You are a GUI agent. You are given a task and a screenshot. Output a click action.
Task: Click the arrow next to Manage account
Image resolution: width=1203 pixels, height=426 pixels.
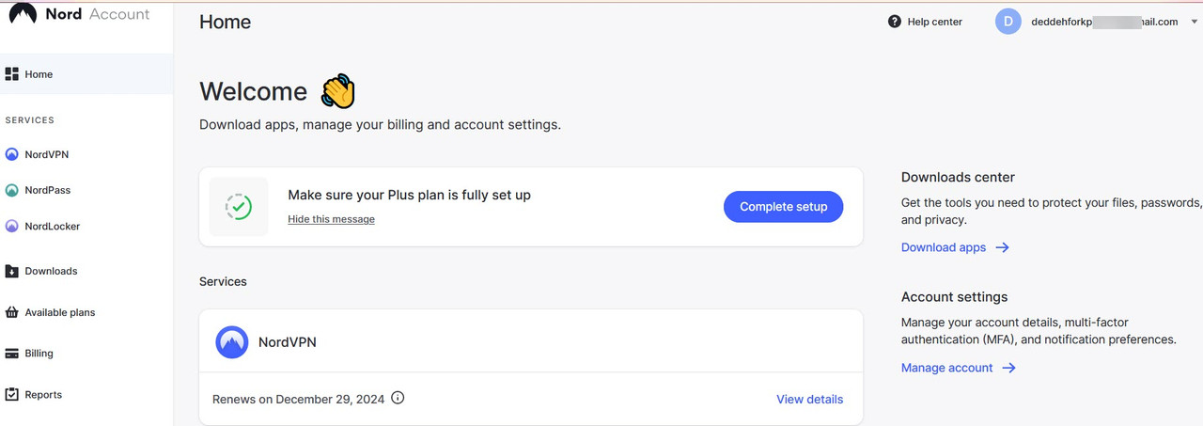(x=1008, y=368)
